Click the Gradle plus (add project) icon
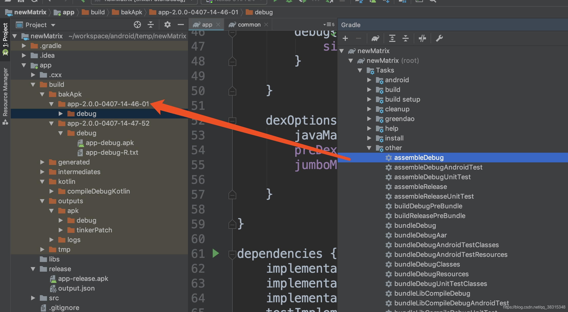Viewport: 568px width, 312px height. tap(345, 38)
